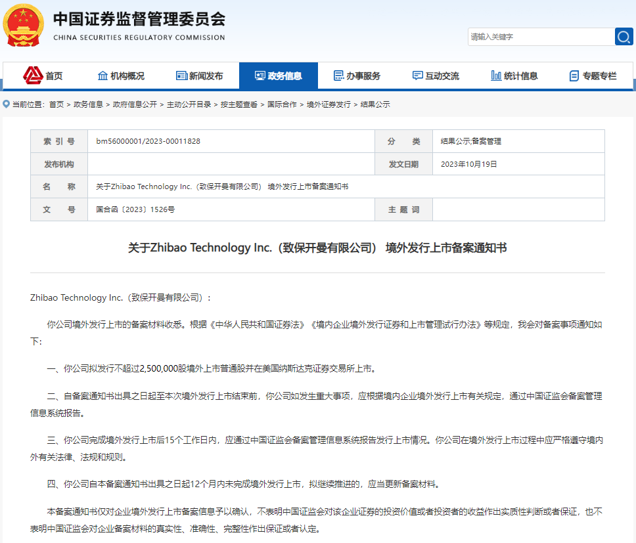Click the English text CHINA SECURITIES REGULATORY COMMISSION
The image size is (636, 543).
click(139, 37)
